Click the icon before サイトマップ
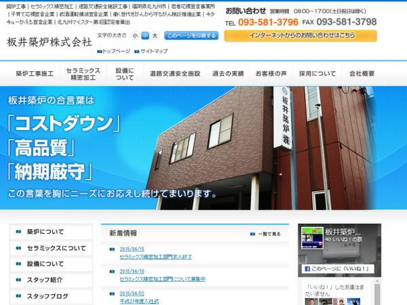The height and width of the screenshot is (305, 407). pos(137,52)
